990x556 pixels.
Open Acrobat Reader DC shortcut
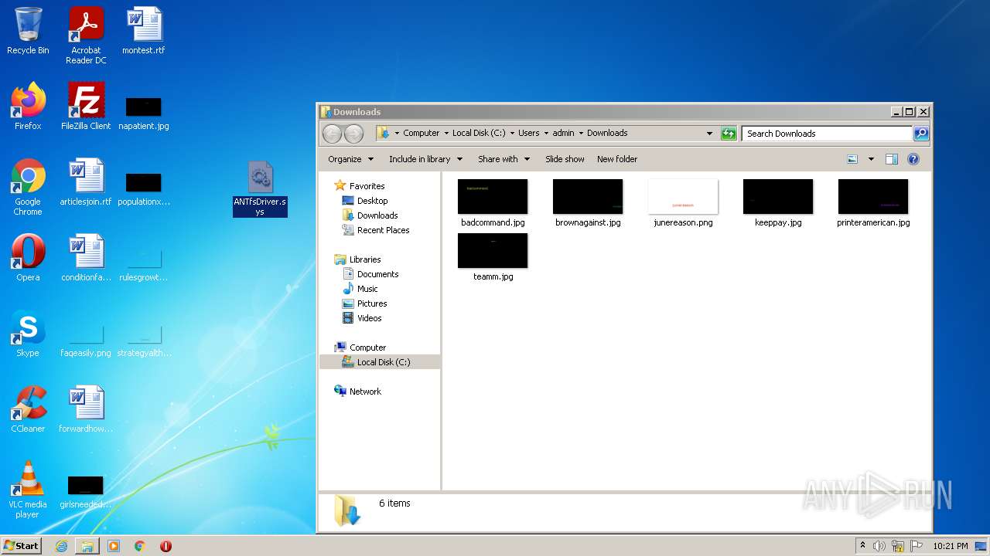pyautogui.click(x=86, y=36)
